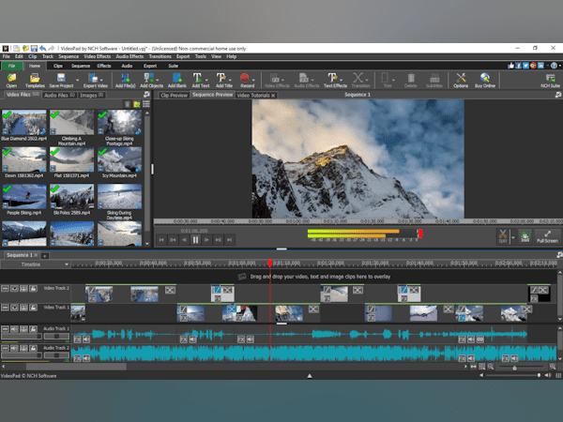Screen dimensions: 563x422
Task: Expand the Timeline mode dropdown
Action: point(67,265)
